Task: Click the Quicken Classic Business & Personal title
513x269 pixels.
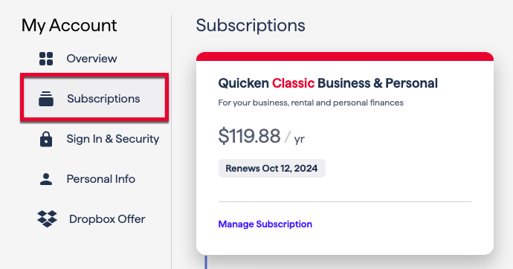Action: point(328,83)
